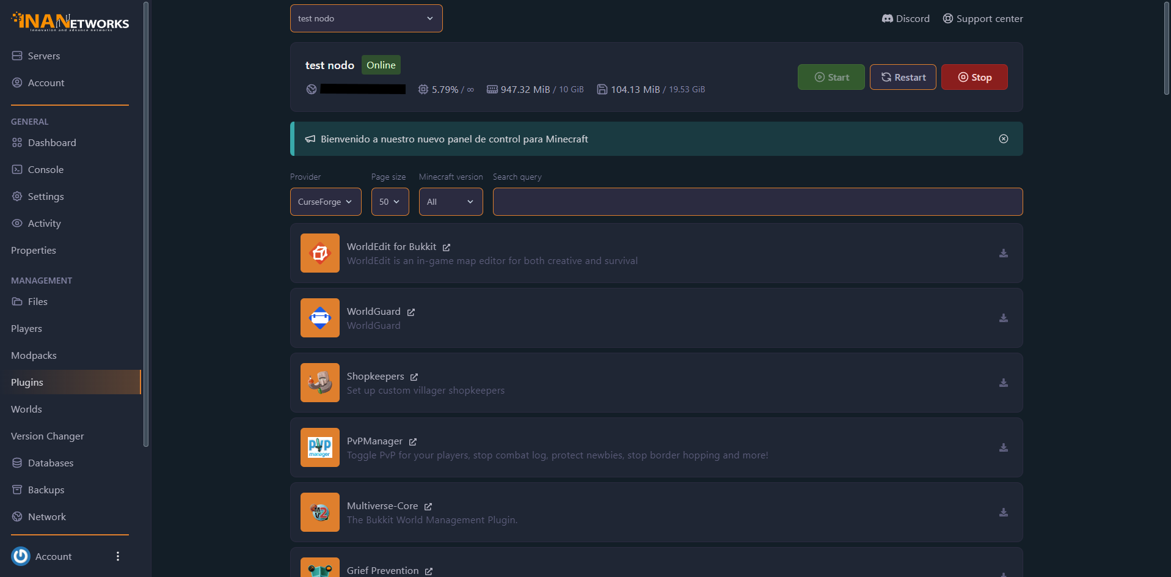Navigate to Backups in the sidebar
The width and height of the screenshot is (1171, 577).
tap(46, 490)
